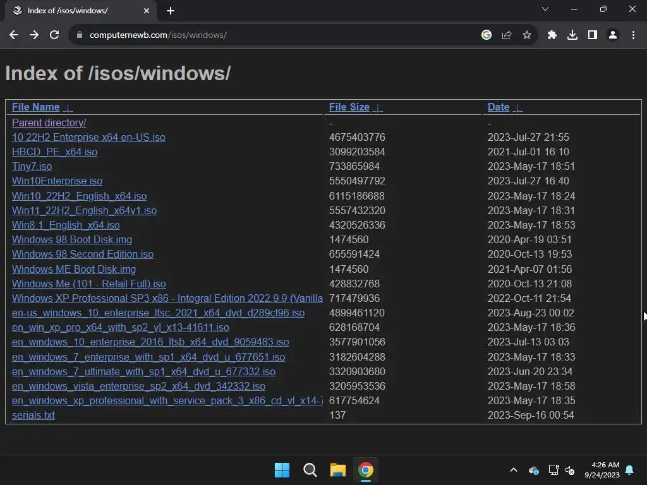Open the Chrome profile menu
This screenshot has height=485, width=647.
pyautogui.click(x=613, y=35)
